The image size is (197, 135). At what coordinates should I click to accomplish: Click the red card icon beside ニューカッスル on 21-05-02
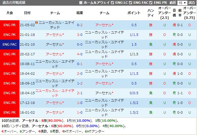36,22
